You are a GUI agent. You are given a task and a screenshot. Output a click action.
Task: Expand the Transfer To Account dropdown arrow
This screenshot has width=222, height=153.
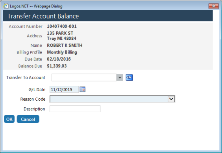(120, 77)
